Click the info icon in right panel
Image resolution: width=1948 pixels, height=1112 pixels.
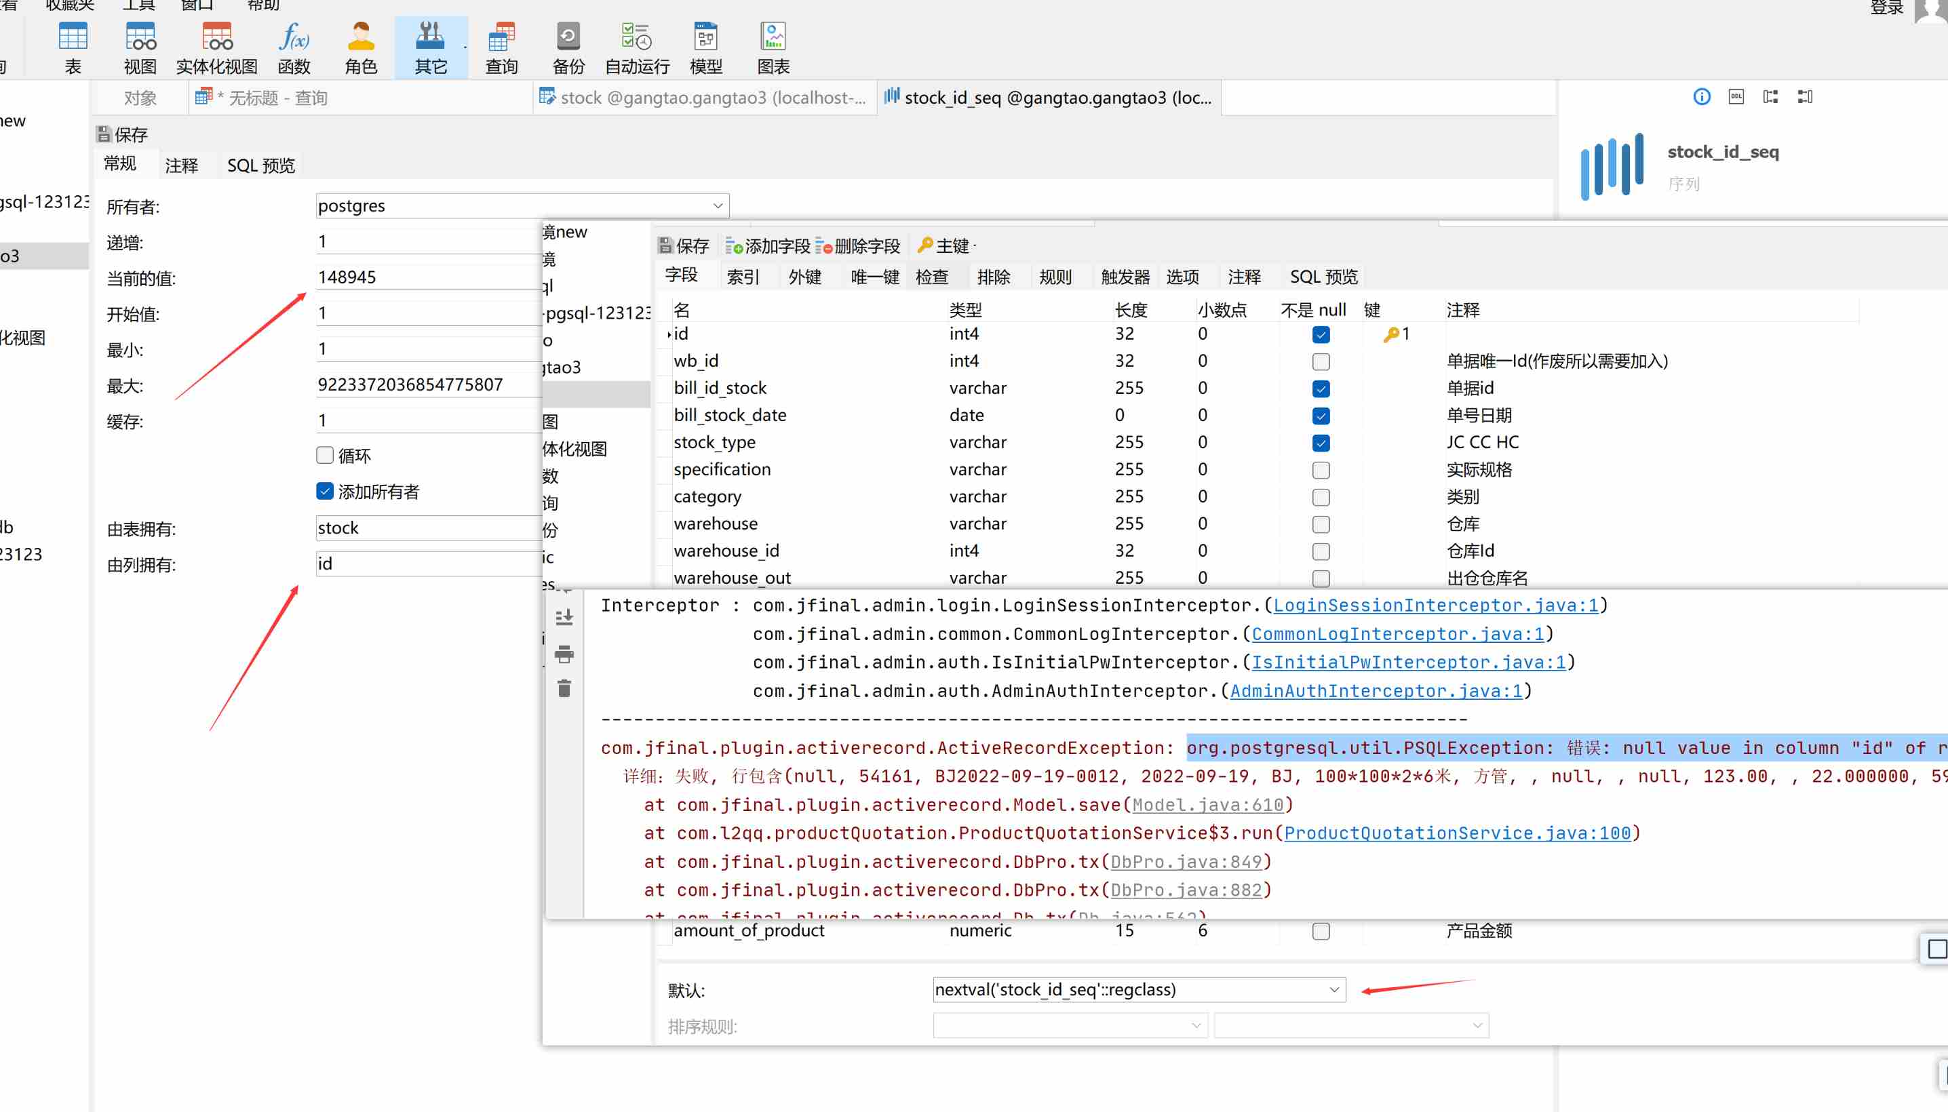click(1701, 97)
